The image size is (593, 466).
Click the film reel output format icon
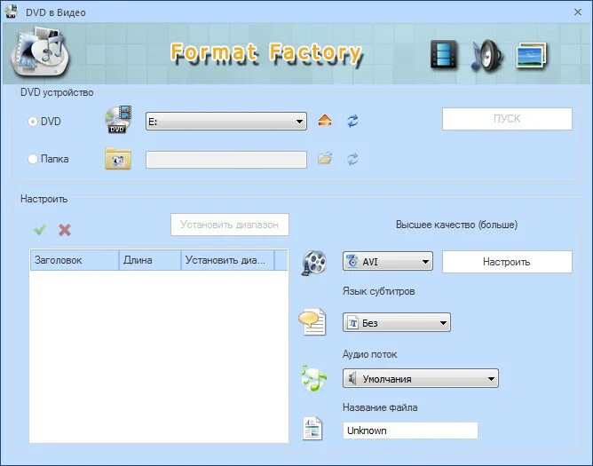coord(314,263)
